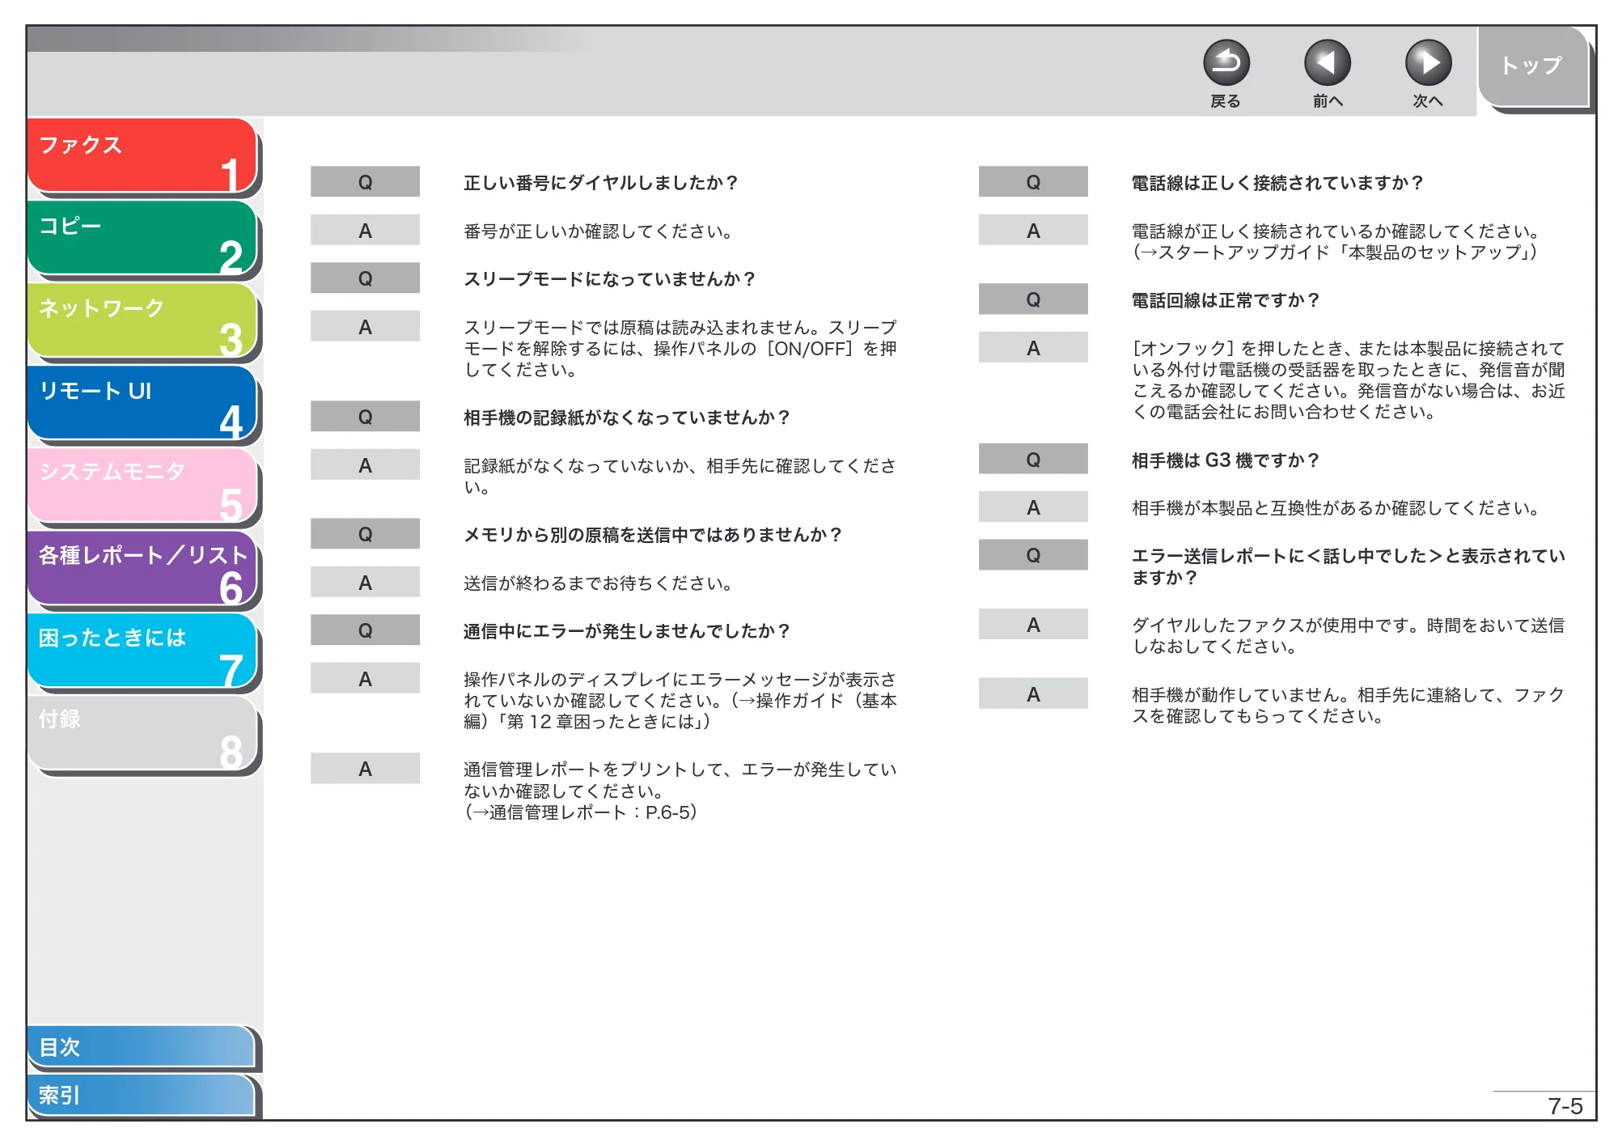
Task: Open the 目次 (table of contents) button
Action: click(142, 1046)
